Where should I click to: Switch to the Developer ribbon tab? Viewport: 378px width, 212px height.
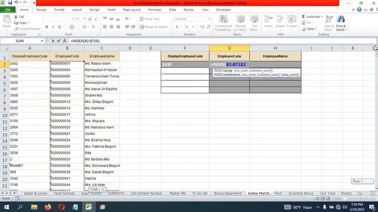coord(223,9)
